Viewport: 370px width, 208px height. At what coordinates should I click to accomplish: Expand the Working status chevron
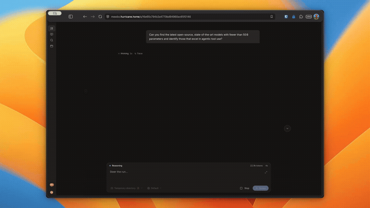click(119, 54)
